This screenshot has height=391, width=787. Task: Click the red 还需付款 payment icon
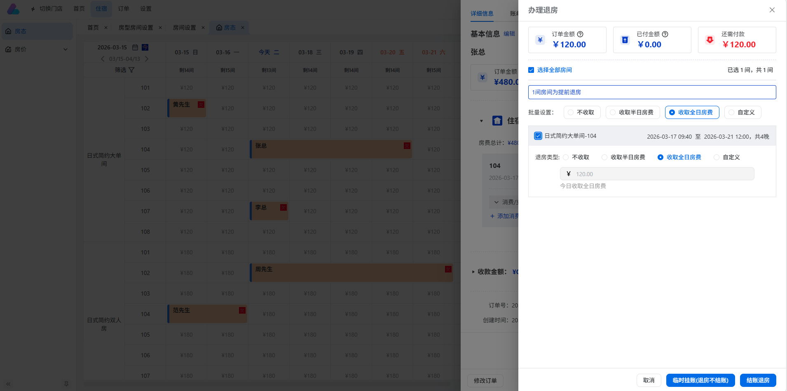(x=710, y=40)
